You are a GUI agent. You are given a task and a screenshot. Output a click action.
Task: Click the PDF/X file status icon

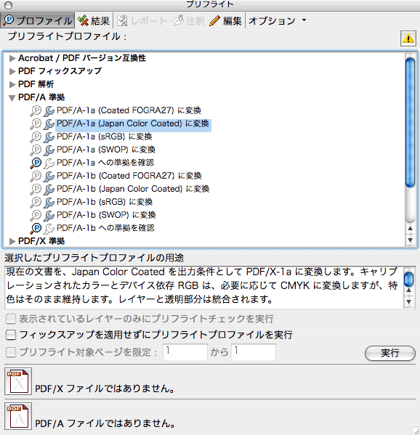tap(18, 381)
